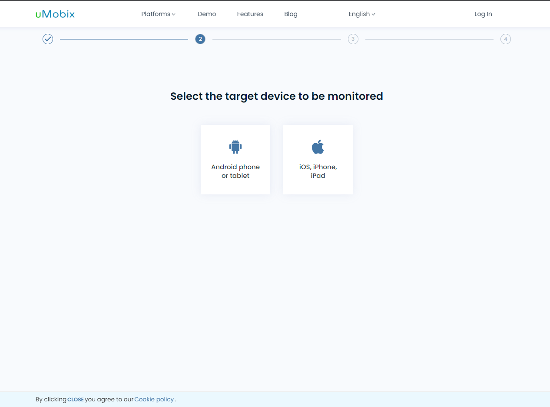
Task: Open the Cookie policy link
Action: click(154, 399)
